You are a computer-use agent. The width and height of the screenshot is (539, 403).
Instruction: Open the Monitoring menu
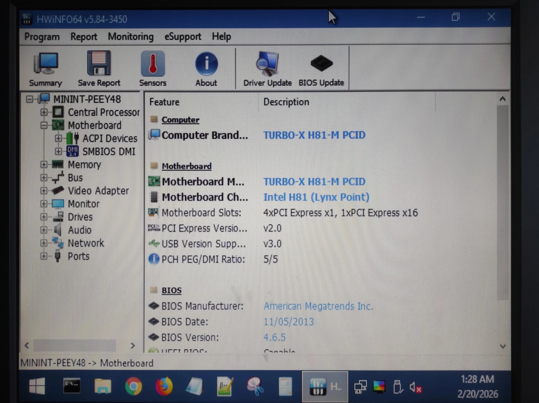point(131,37)
